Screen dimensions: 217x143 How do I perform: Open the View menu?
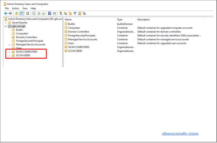25,9
